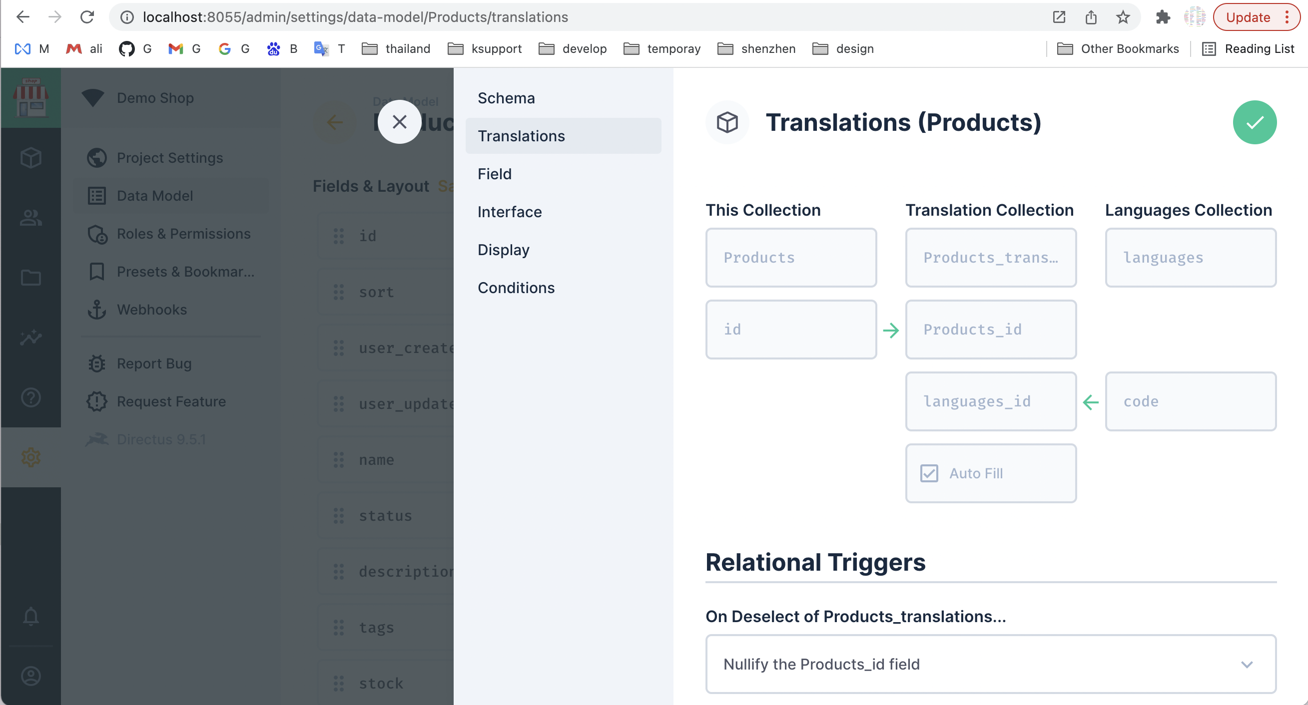The height and width of the screenshot is (705, 1308).
Task: Click the chevron arrow on the deselect dropdown
Action: [1247, 664]
